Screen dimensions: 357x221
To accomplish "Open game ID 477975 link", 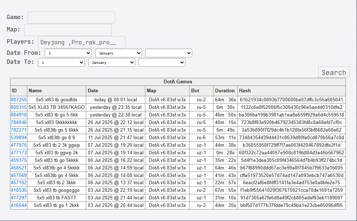I will (x=19, y=145).
